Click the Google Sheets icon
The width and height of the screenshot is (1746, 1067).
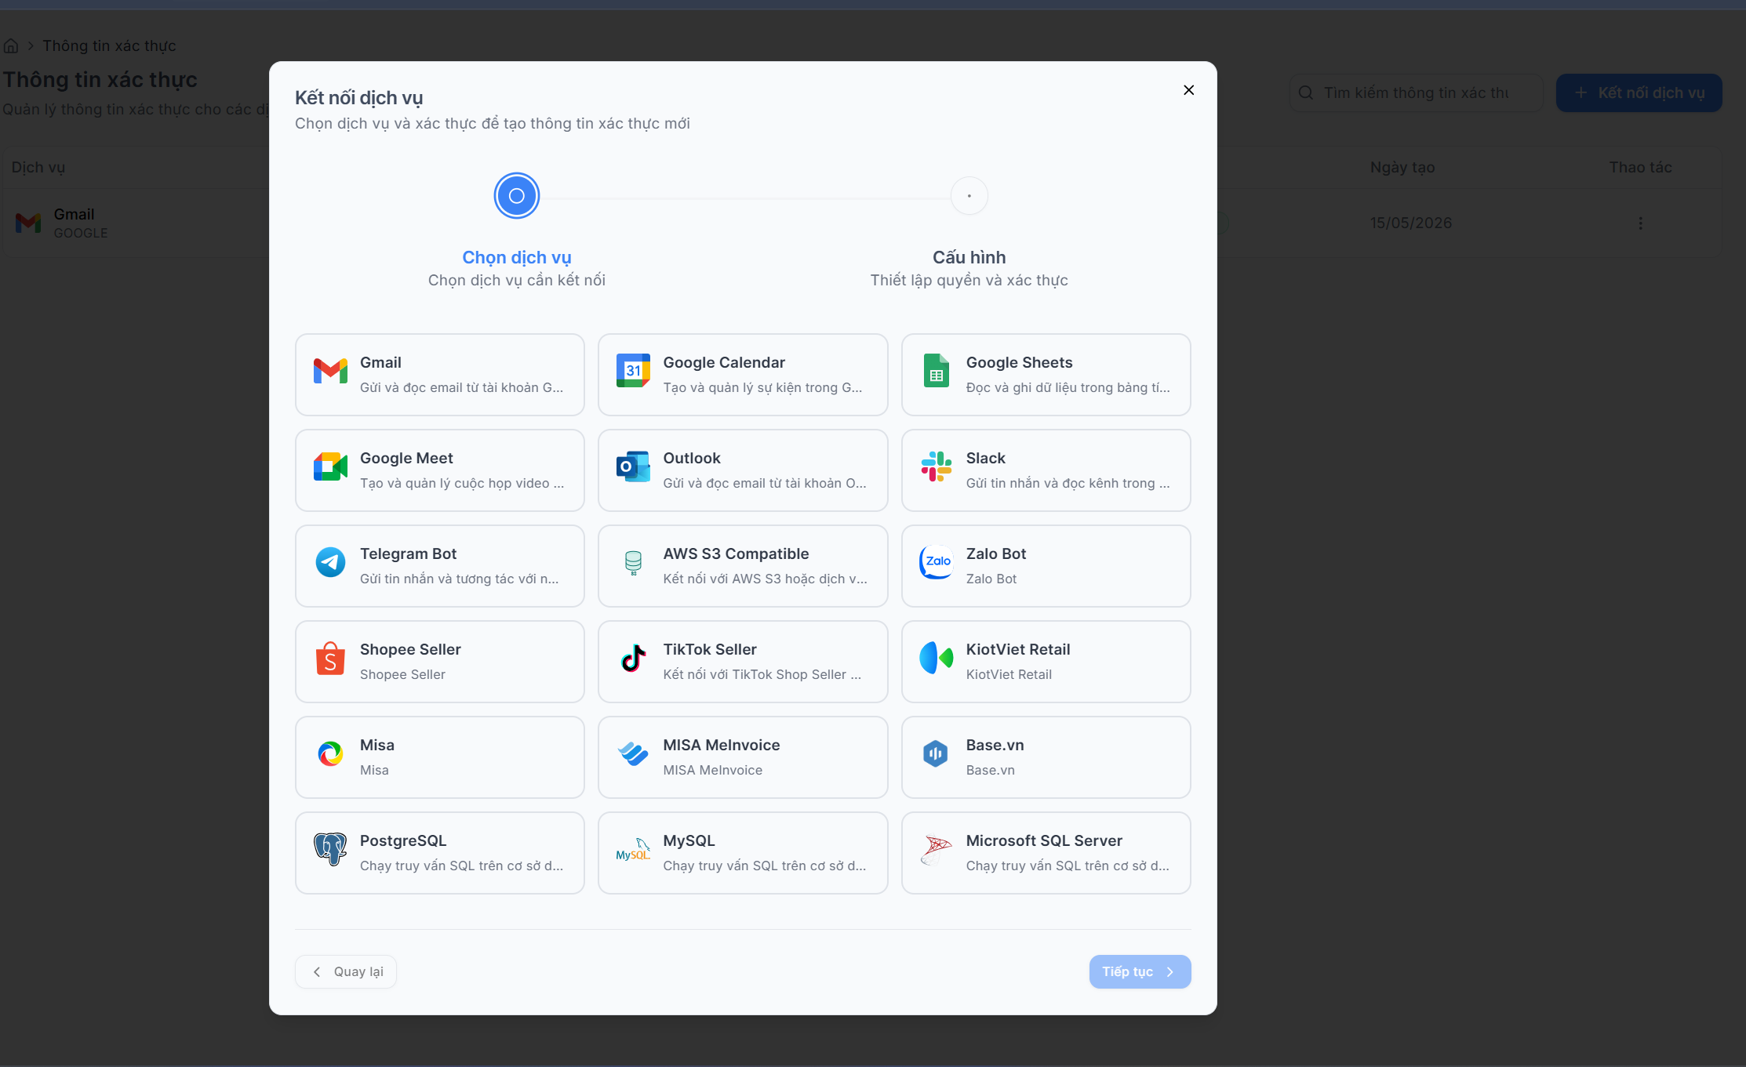936,371
